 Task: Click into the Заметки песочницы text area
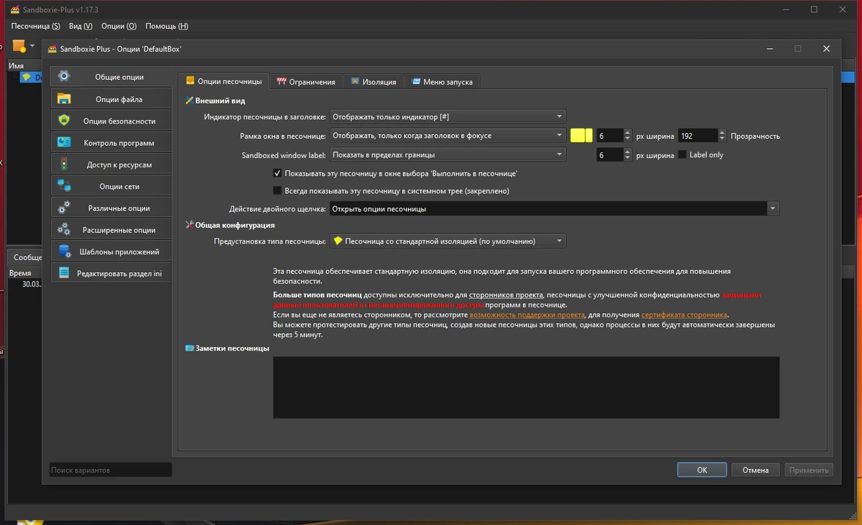[526, 387]
